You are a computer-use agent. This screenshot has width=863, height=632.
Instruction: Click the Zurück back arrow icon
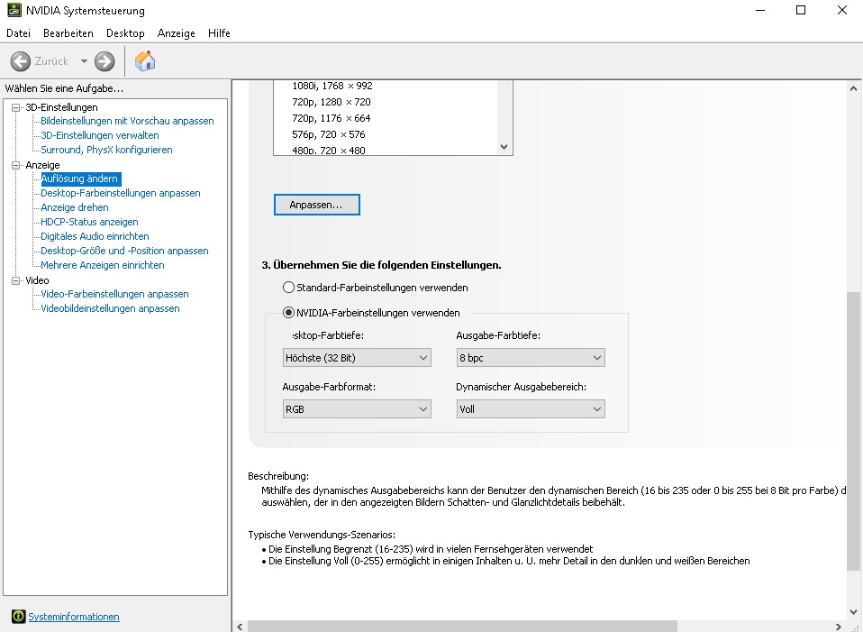(x=21, y=61)
